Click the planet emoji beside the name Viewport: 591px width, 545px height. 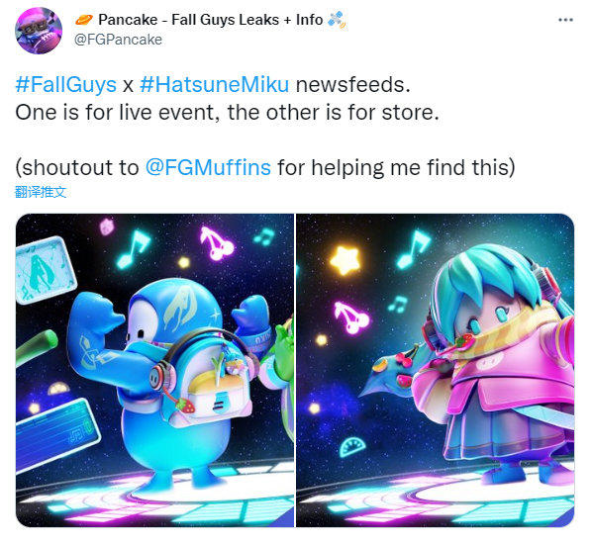84,20
